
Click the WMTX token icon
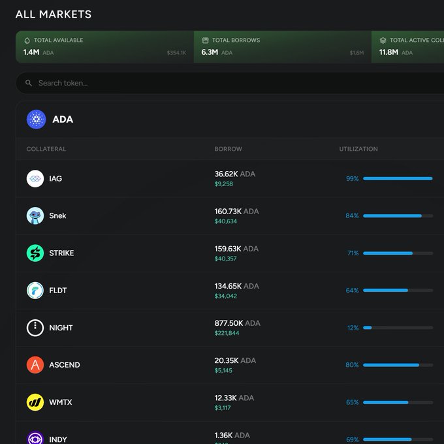[35, 402]
